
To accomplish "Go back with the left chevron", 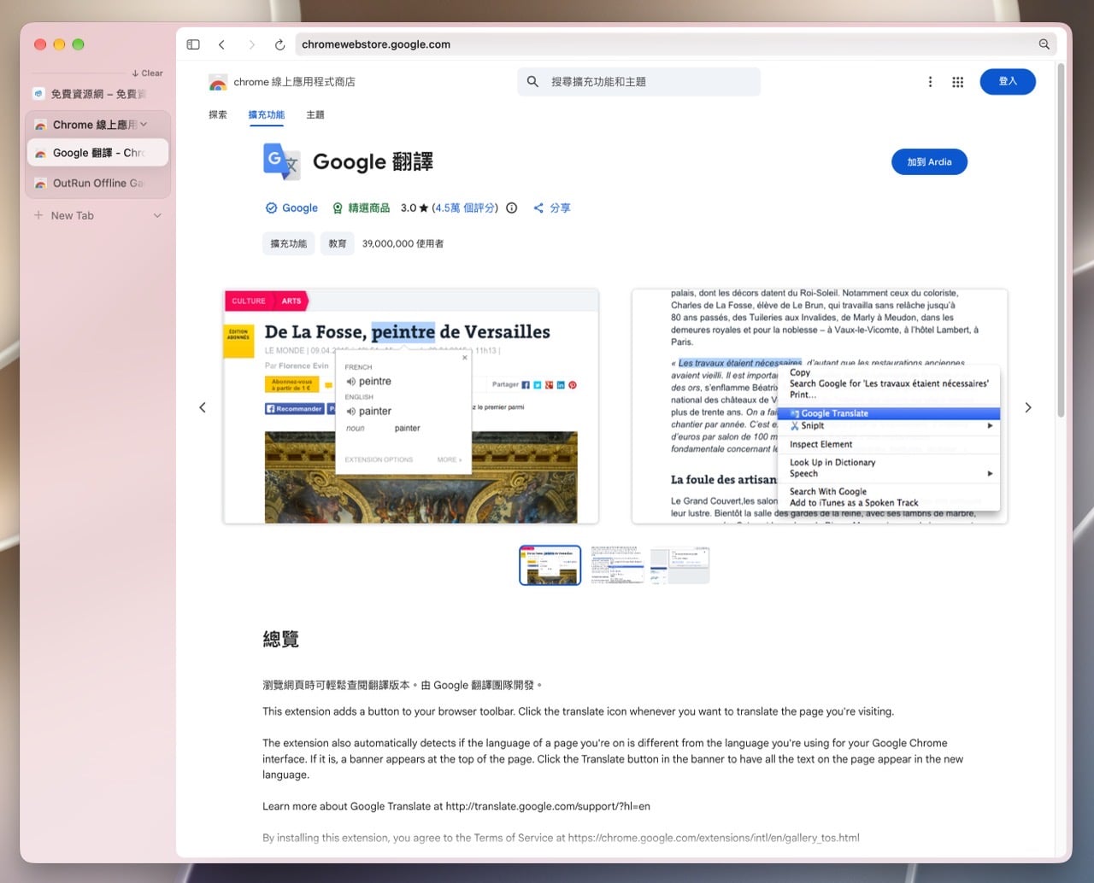I will pos(221,44).
